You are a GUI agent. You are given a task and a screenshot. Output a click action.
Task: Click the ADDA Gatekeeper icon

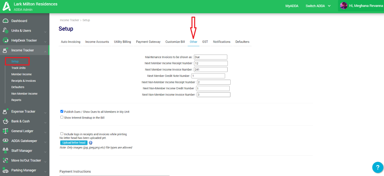tap(5, 141)
